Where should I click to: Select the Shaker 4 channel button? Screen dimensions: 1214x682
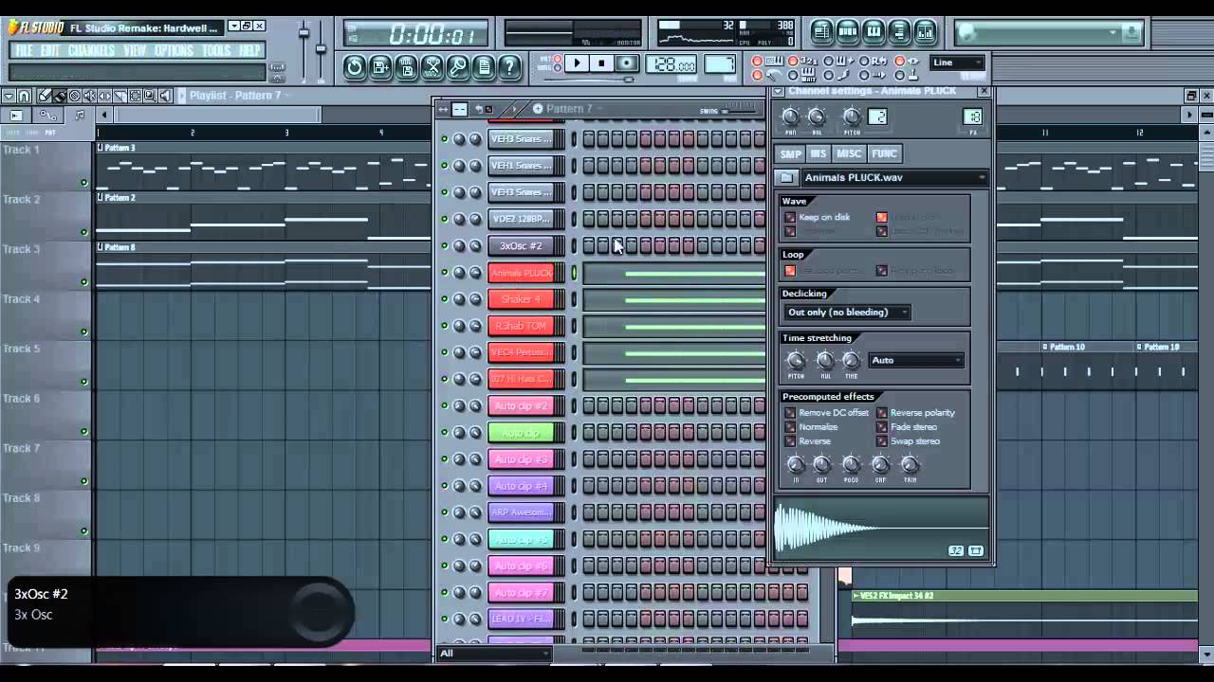(x=521, y=299)
